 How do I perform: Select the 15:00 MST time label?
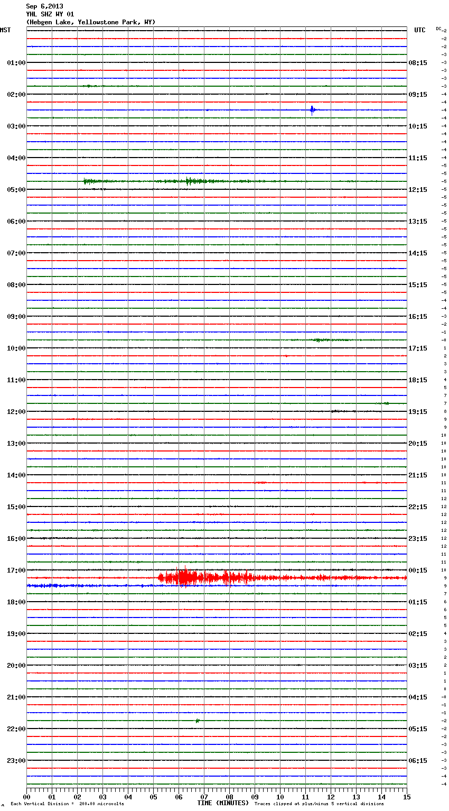pyautogui.click(x=16, y=507)
